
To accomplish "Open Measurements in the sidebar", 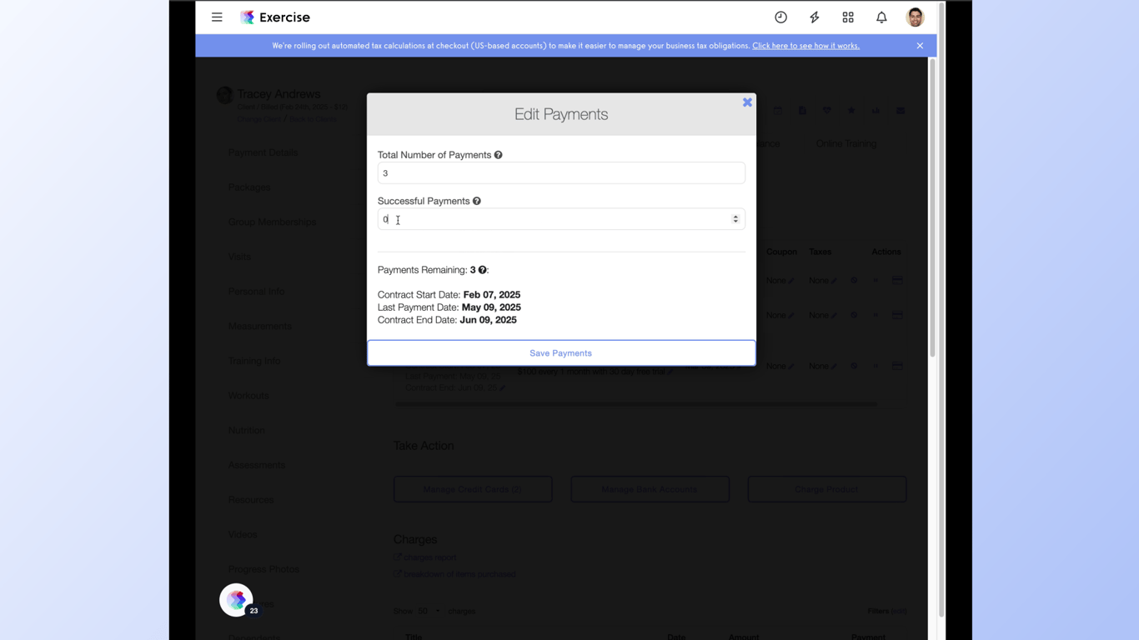I will point(260,326).
